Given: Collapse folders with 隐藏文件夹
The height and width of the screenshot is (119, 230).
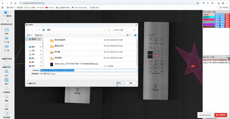Looking at the screenshot, I should 31,83.
